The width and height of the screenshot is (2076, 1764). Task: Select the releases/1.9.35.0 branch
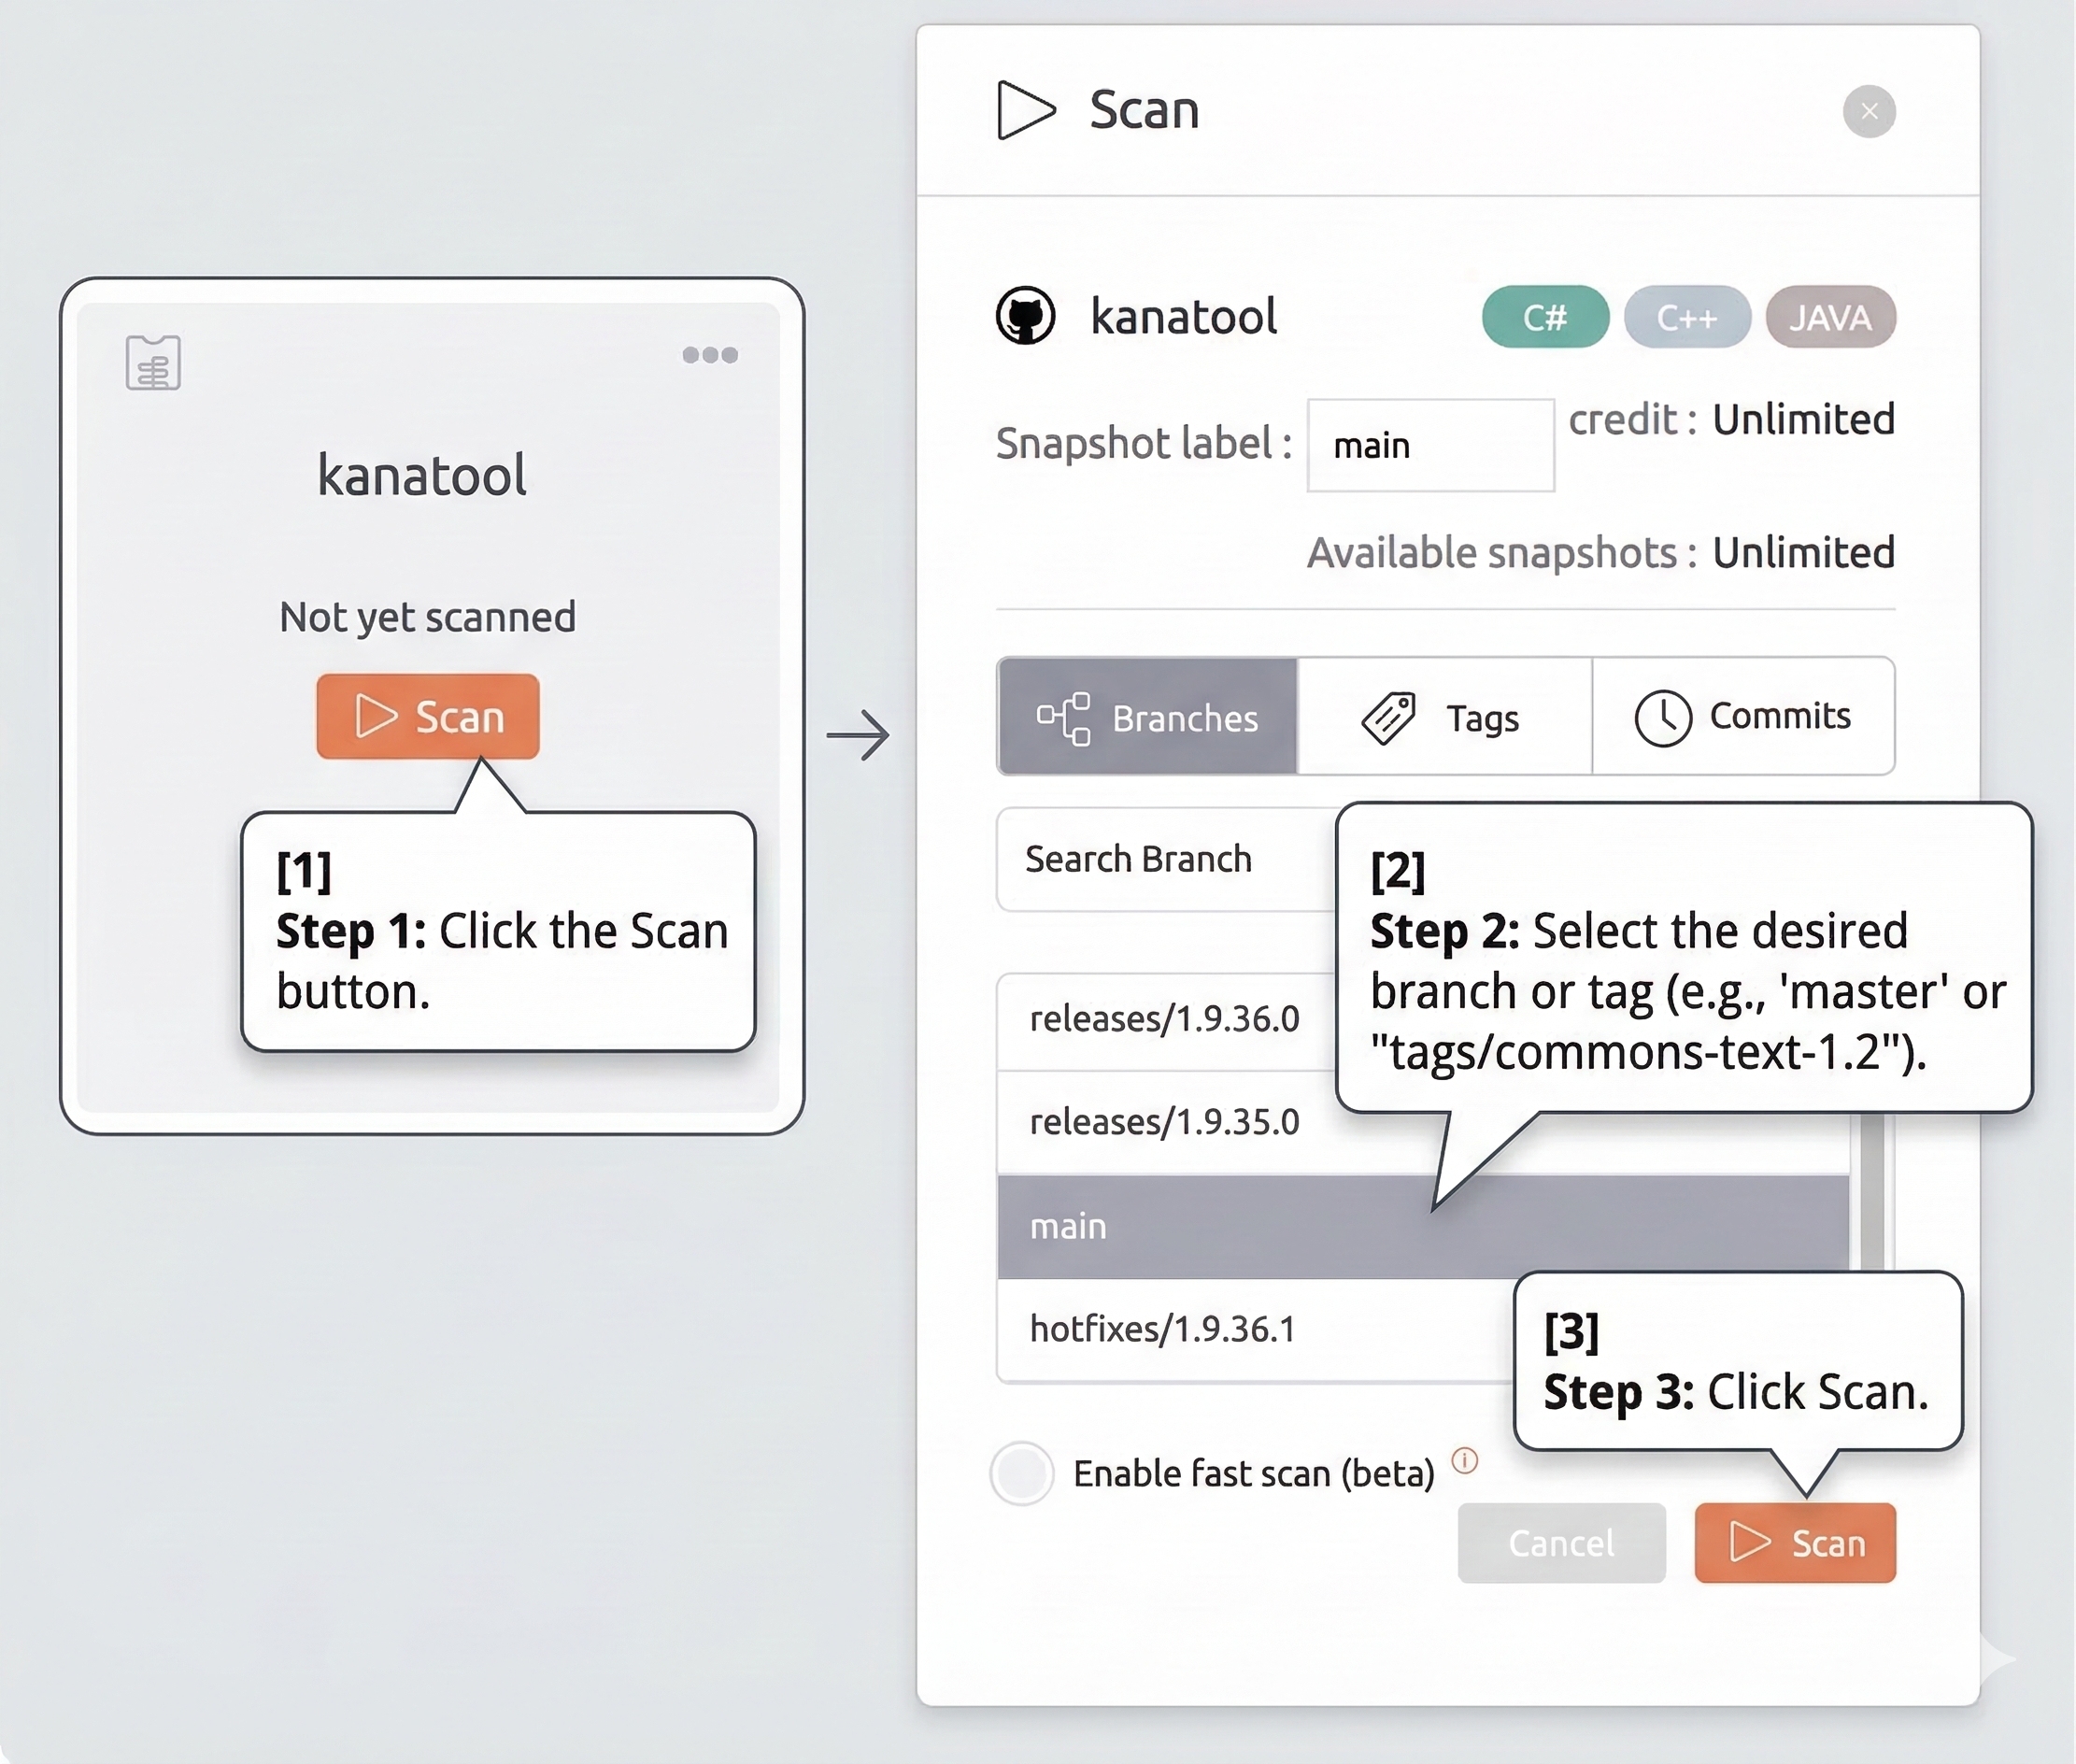coord(1165,1123)
